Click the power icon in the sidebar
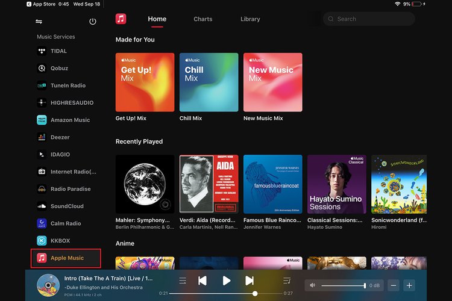This screenshot has height=301, width=452. 92,21
